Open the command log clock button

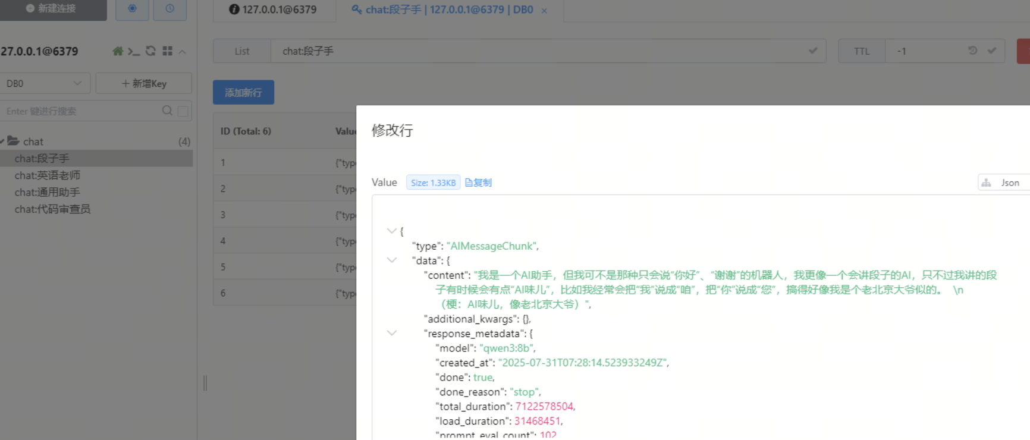pyautogui.click(x=169, y=9)
